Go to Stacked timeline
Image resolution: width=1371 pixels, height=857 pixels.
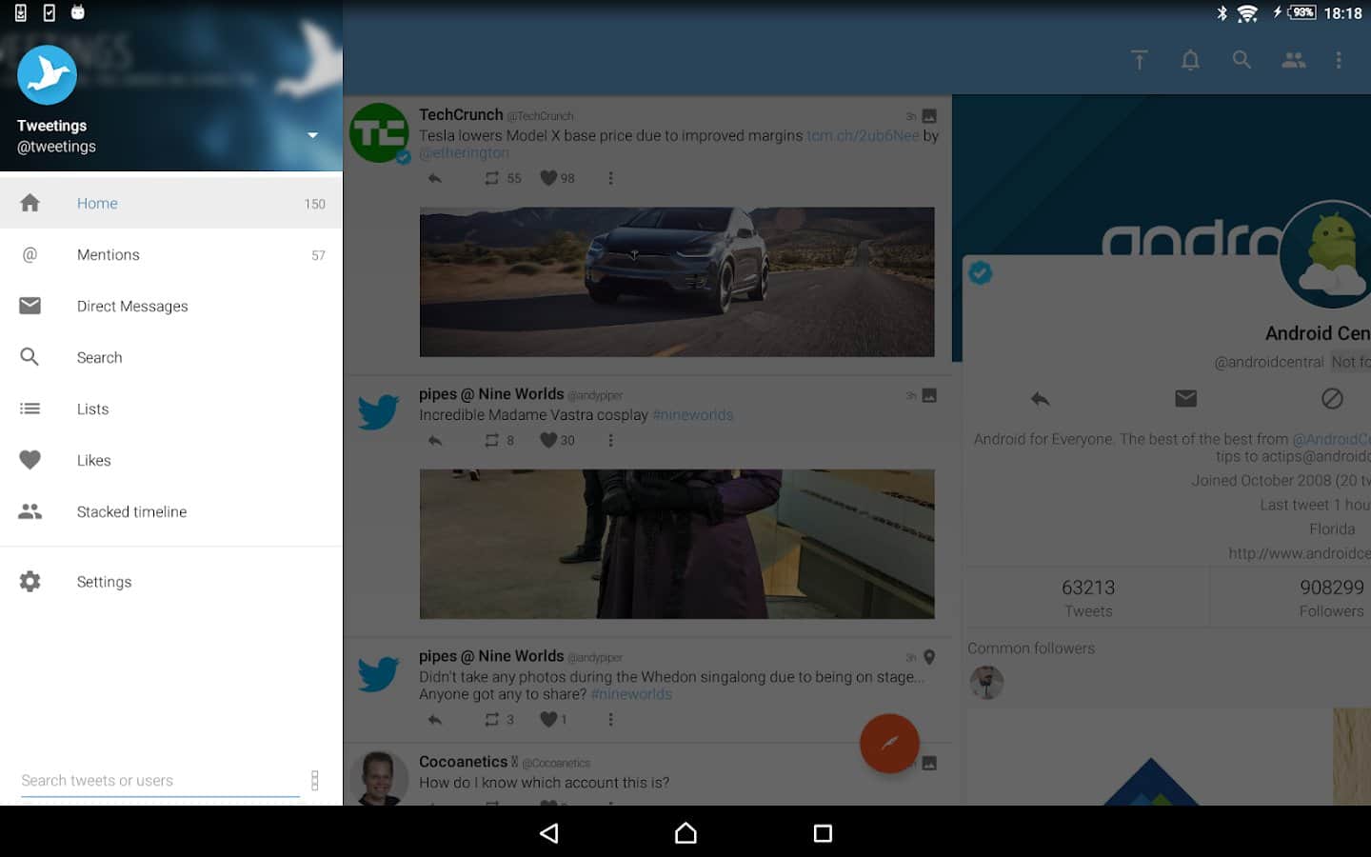click(131, 512)
